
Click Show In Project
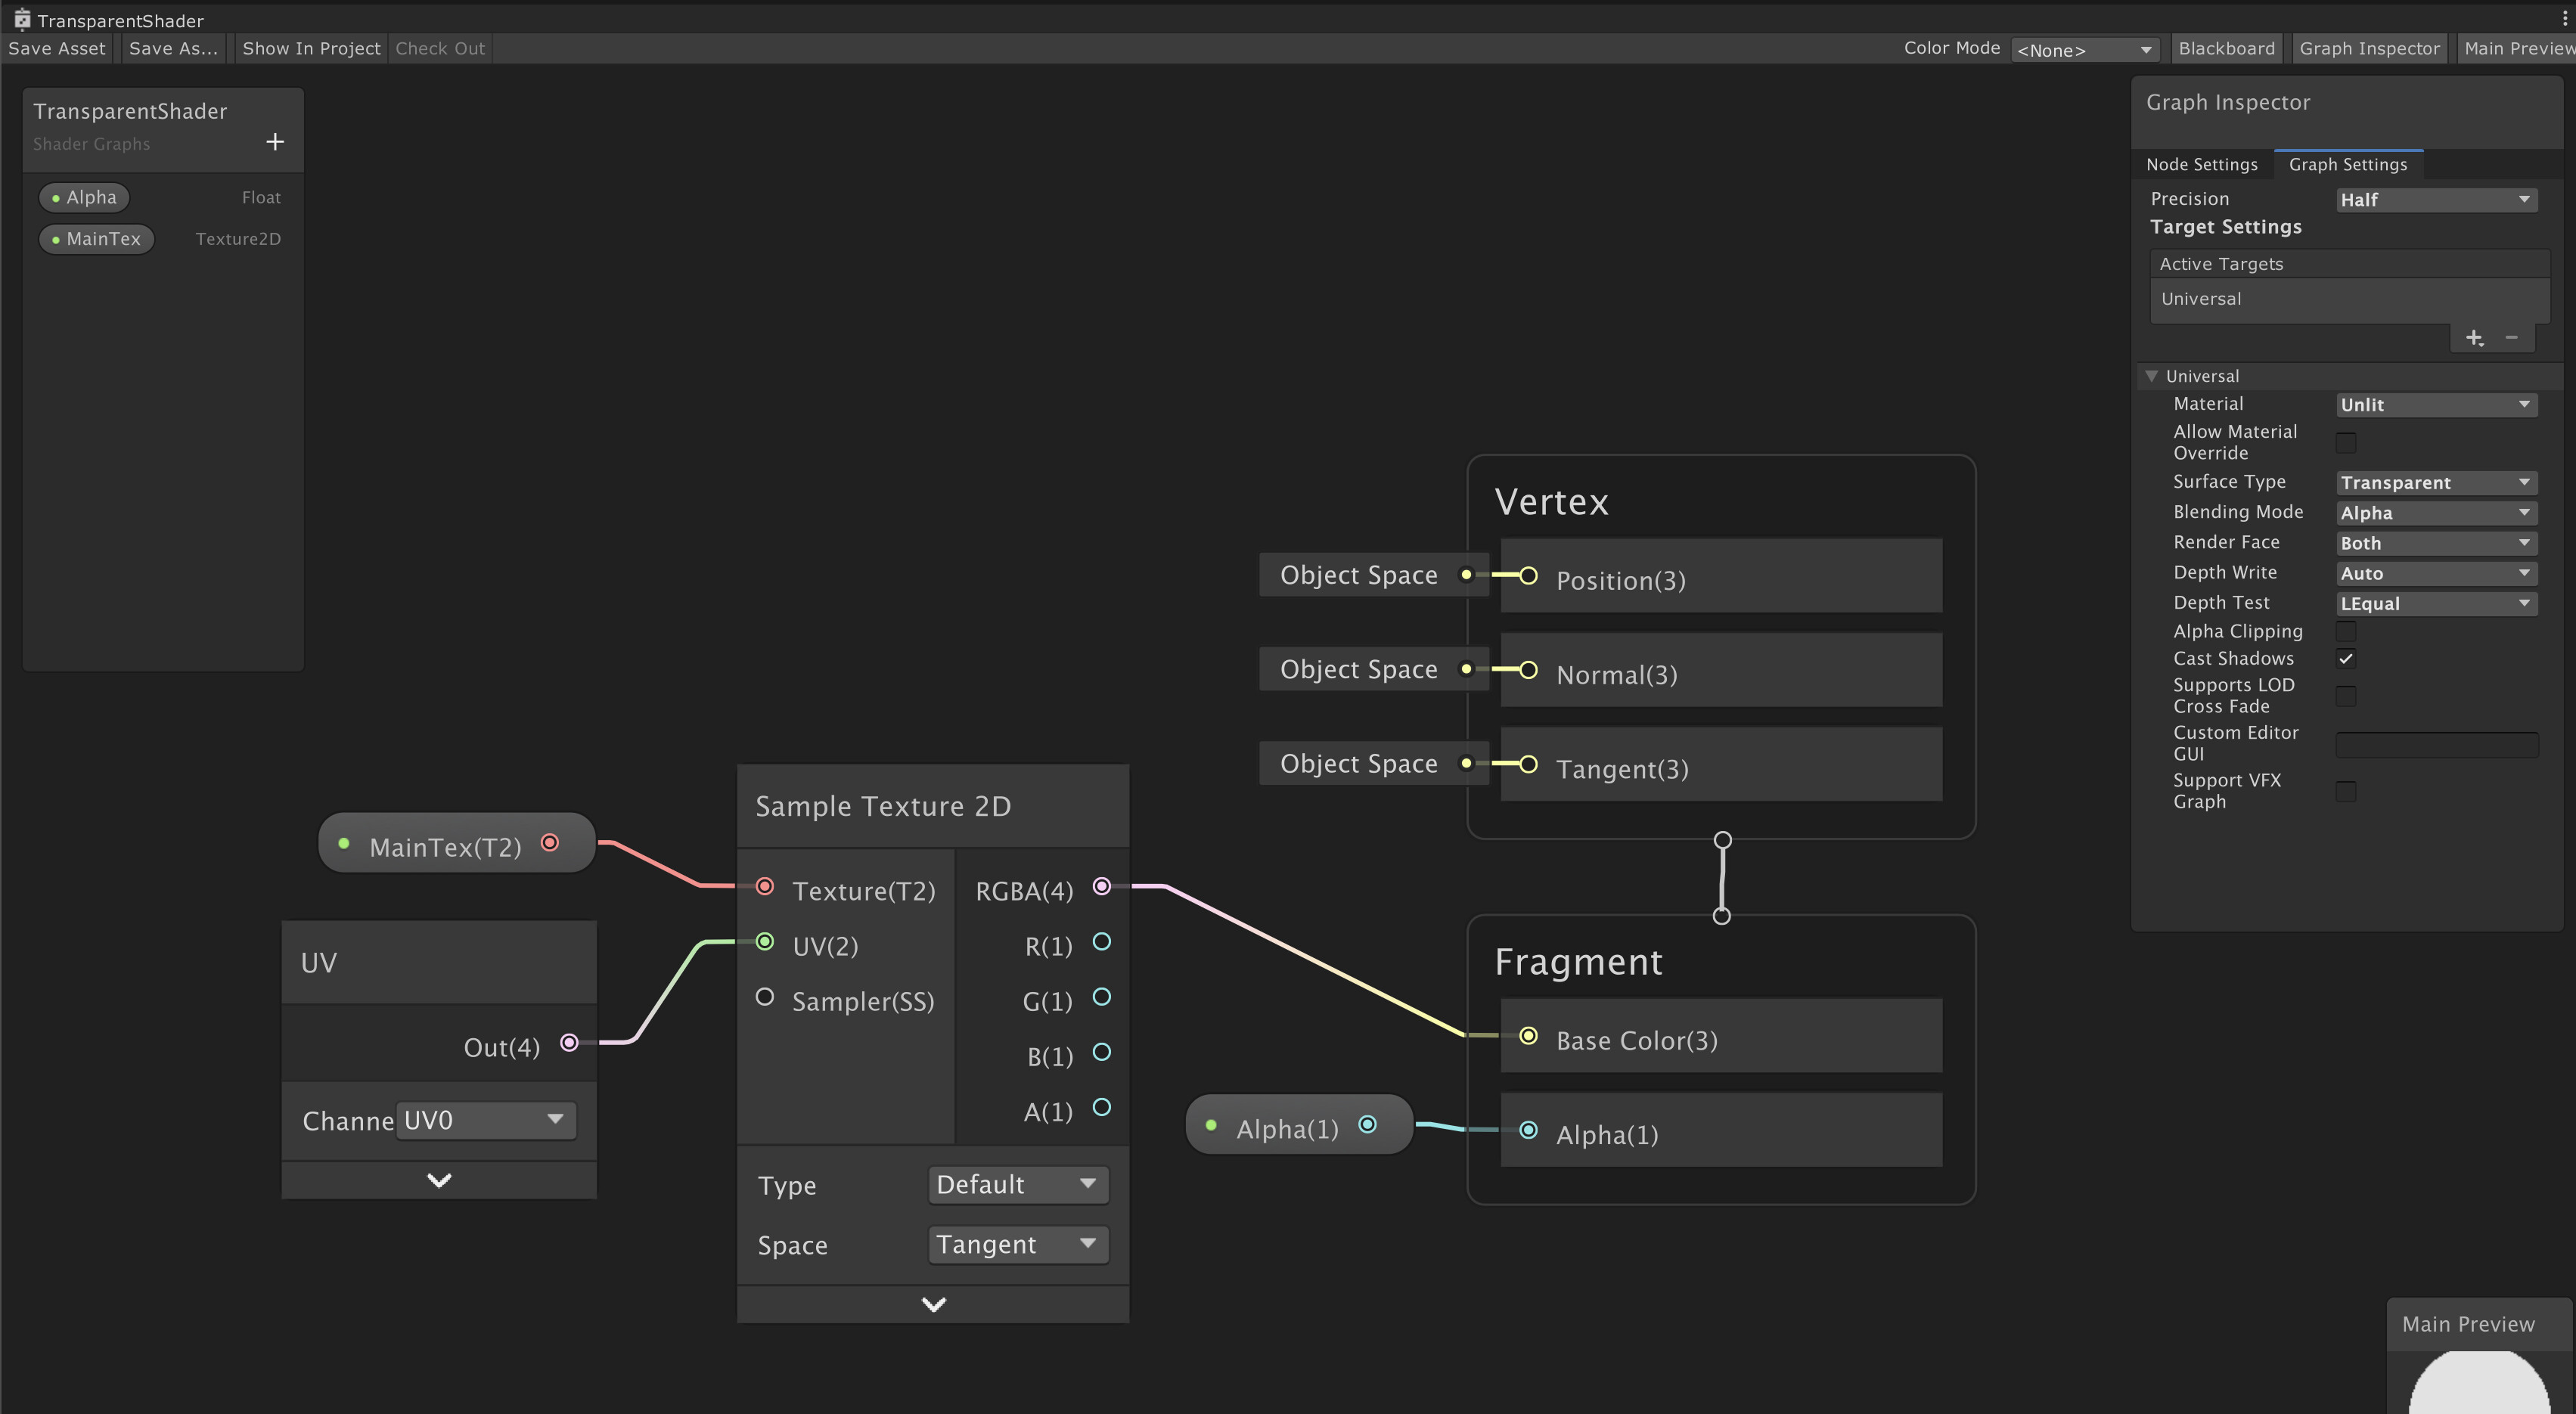pyautogui.click(x=310, y=47)
